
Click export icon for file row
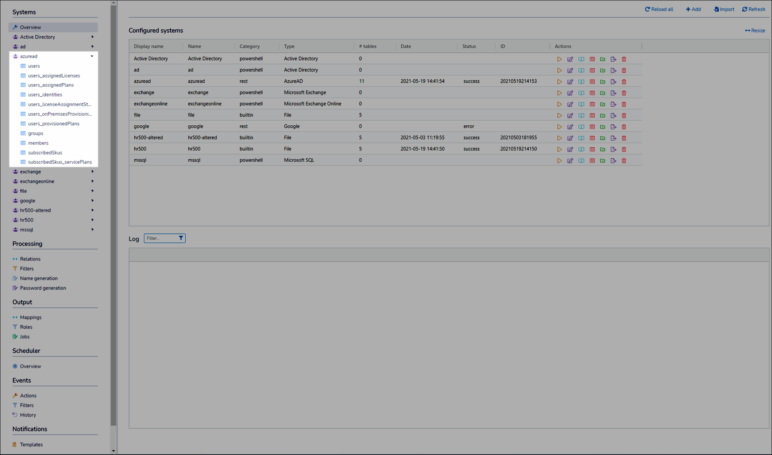point(613,115)
